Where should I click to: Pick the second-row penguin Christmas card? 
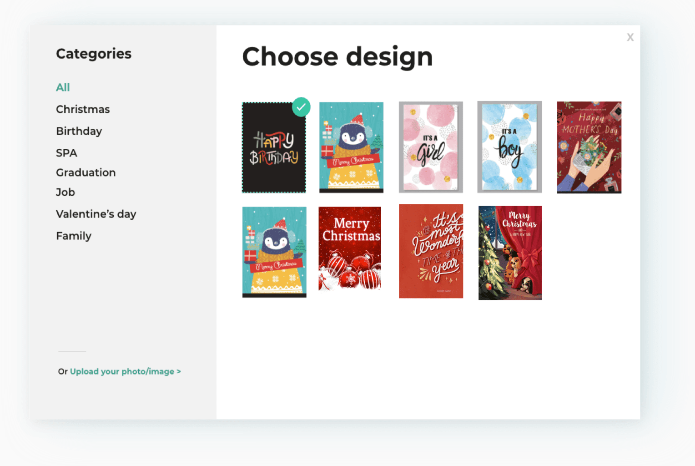[274, 252]
